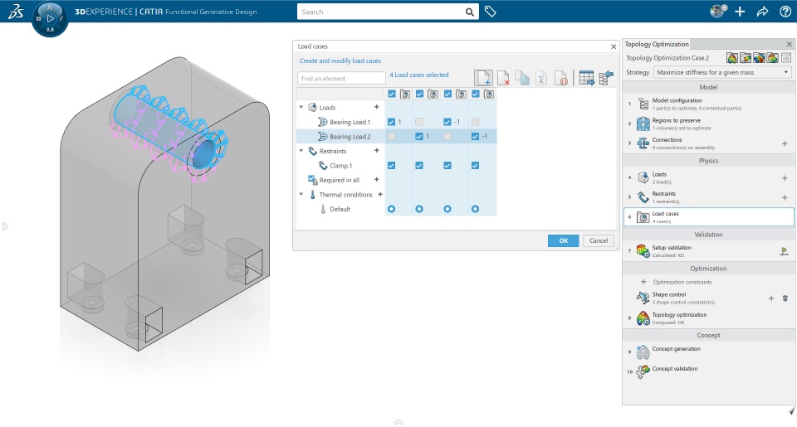This screenshot has height=427, width=797.
Task: Open the Strategy dropdown
Action: 723,73
